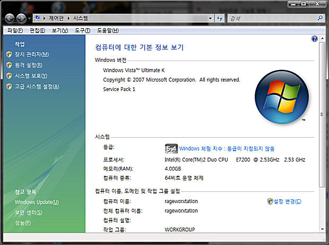Click the magnifier search icon
This screenshot has height=245, width=329.
click(320, 18)
